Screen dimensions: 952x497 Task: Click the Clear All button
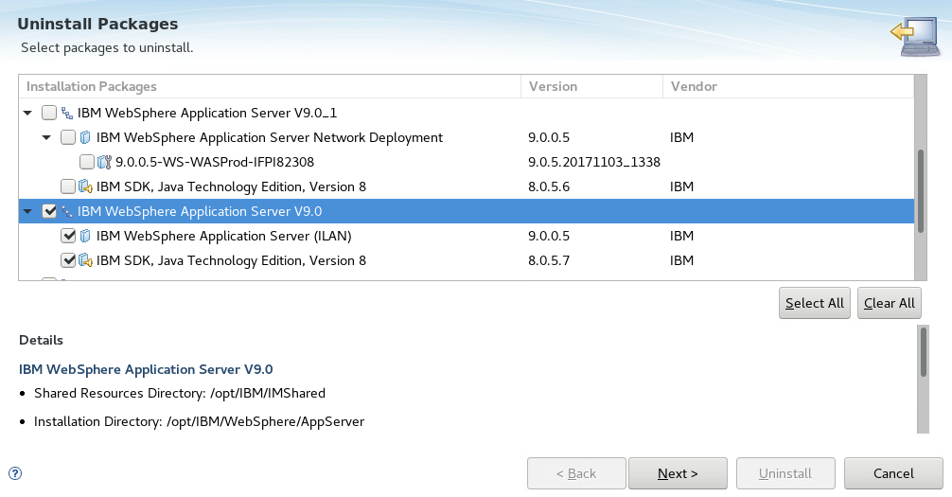click(x=889, y=303)
